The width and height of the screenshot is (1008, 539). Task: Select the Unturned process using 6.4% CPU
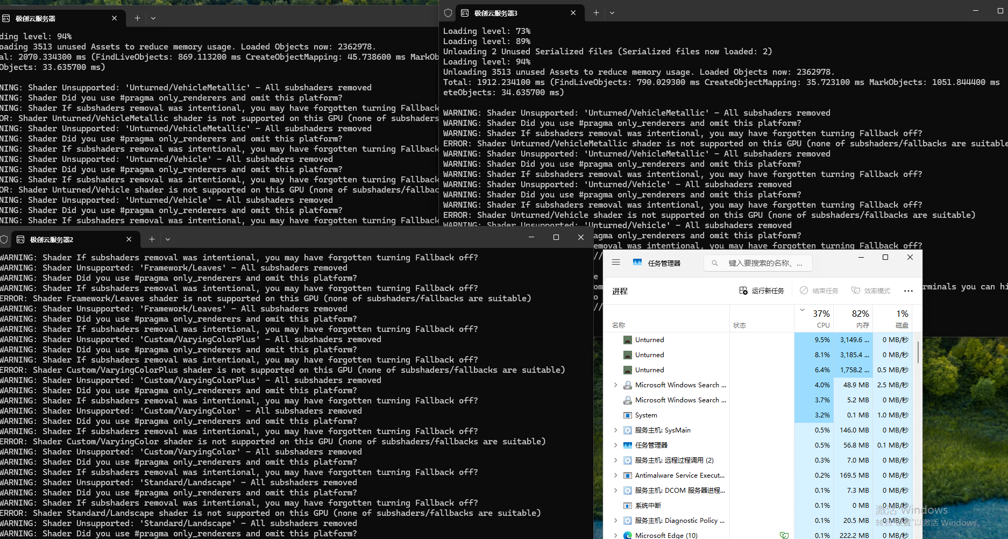pyautogui.click(x=758, y=370)
